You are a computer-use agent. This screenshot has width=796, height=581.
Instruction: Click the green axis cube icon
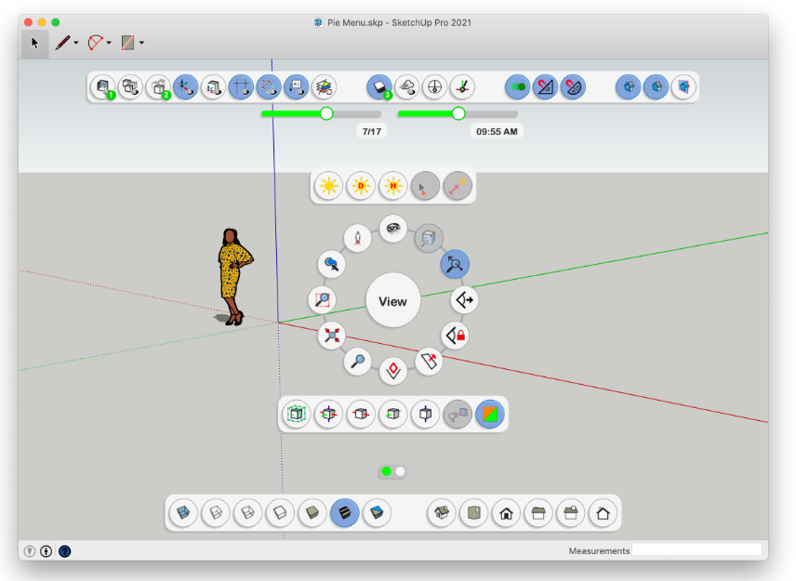pyautogui.click(x=393, y=414)
